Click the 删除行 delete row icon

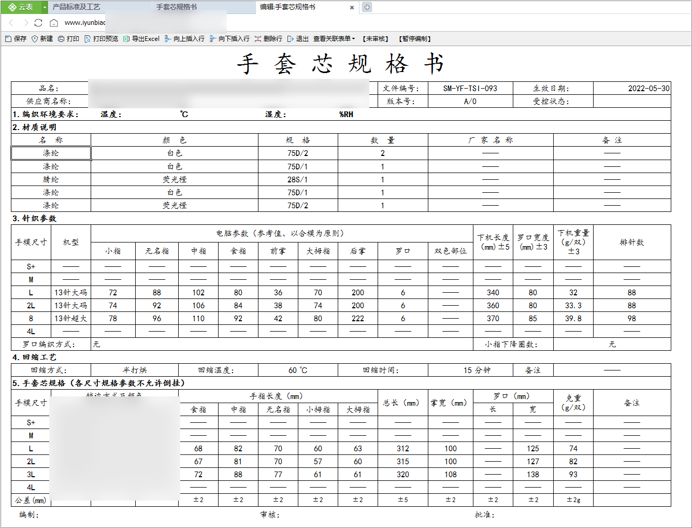coord(258,39)
